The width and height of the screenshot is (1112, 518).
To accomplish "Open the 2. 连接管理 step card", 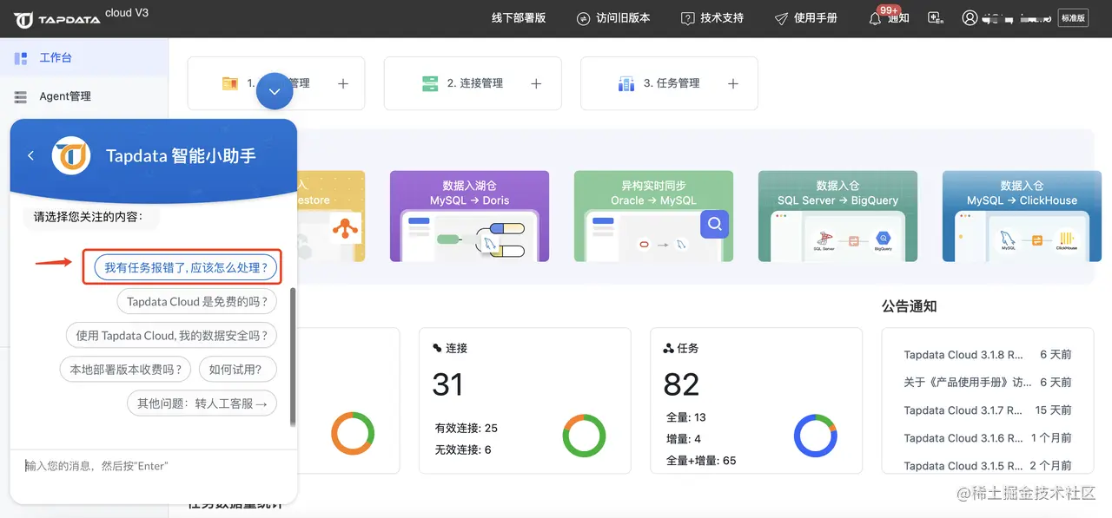I will (473, 83).
